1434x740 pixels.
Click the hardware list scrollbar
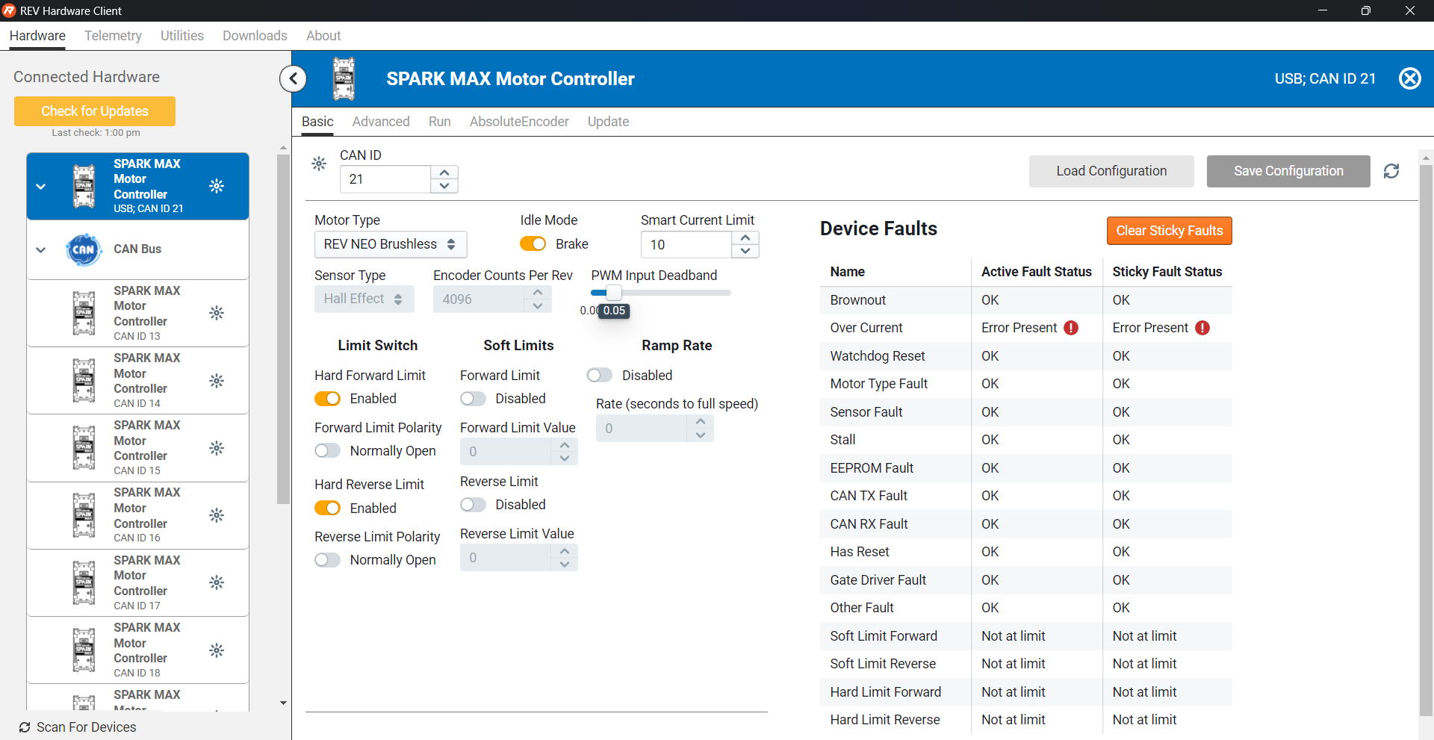[283, 329]
